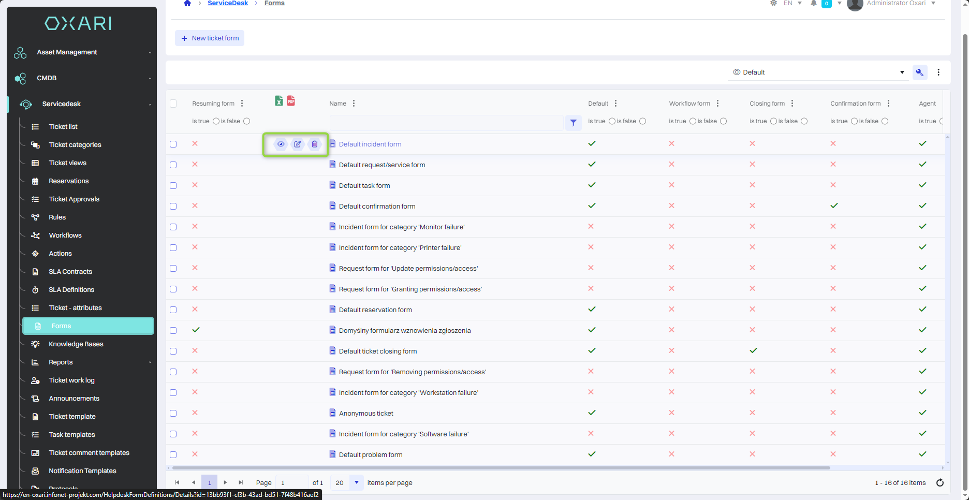
Task: Click the New ticket form button
Action: (x=210, y=38)
